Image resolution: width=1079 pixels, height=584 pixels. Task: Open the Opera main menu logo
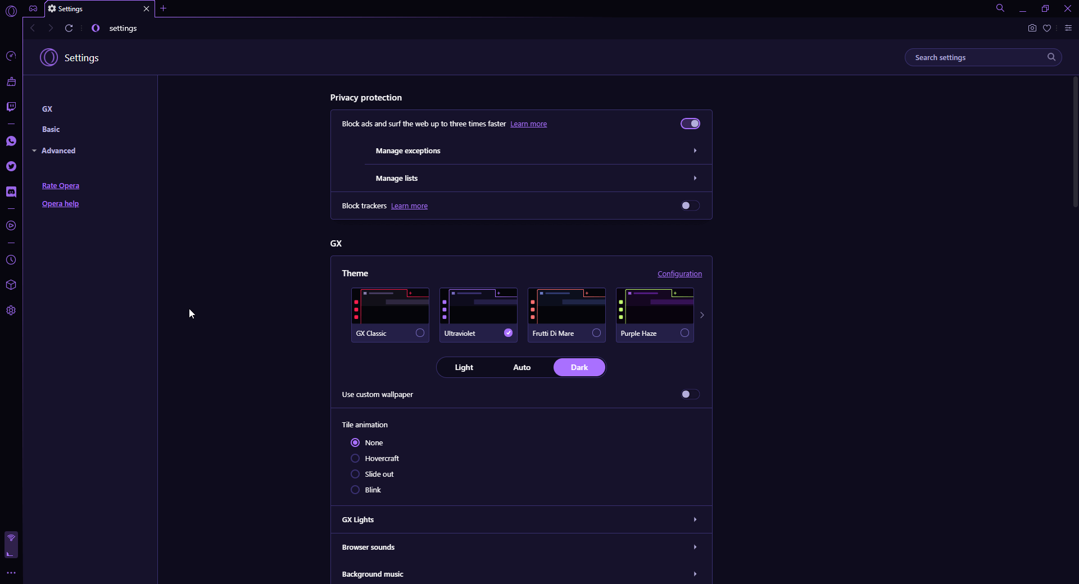point(11,11)
